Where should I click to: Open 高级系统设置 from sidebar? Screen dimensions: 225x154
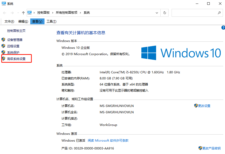coord(16,59)
